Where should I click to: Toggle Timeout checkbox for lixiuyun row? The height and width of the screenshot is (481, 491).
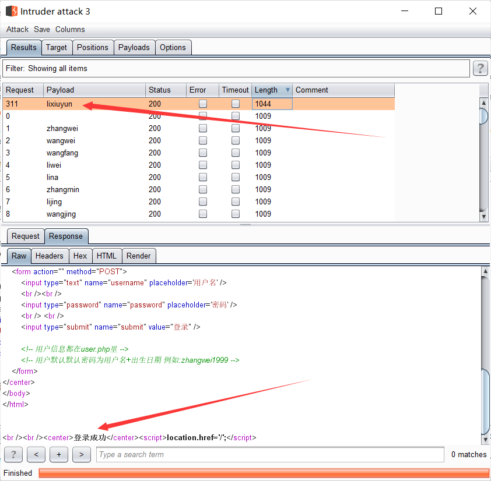[x=236, y=104]
